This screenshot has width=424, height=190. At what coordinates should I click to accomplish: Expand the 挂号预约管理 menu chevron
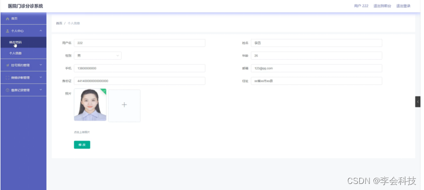(x=41, y=65)
